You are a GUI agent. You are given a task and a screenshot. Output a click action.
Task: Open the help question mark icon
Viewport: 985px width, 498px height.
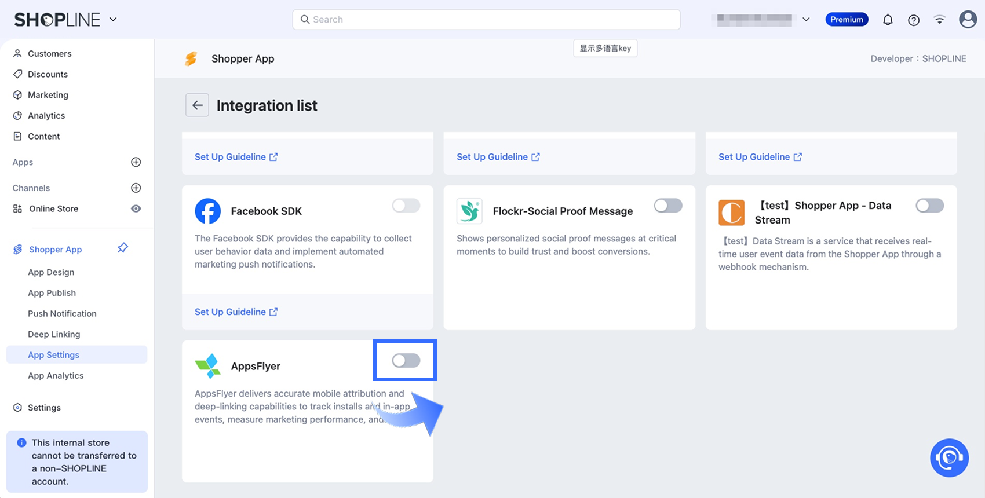[914, 20]
